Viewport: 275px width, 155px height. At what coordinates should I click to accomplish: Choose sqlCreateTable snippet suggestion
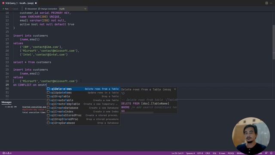[83, 100]
